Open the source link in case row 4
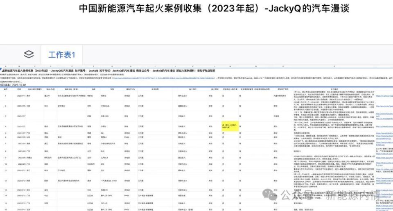Viewport: 393px width, 211px height. [x=384, y=127]
